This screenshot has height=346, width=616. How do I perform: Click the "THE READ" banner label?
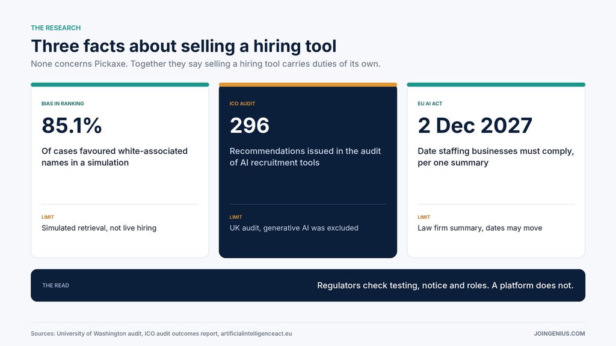pos(56,285)
